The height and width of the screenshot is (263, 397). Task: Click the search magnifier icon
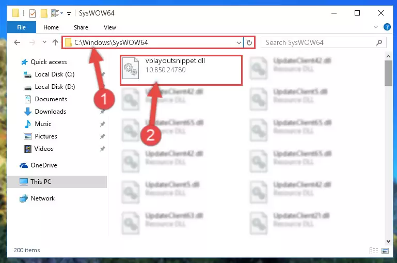379,42
